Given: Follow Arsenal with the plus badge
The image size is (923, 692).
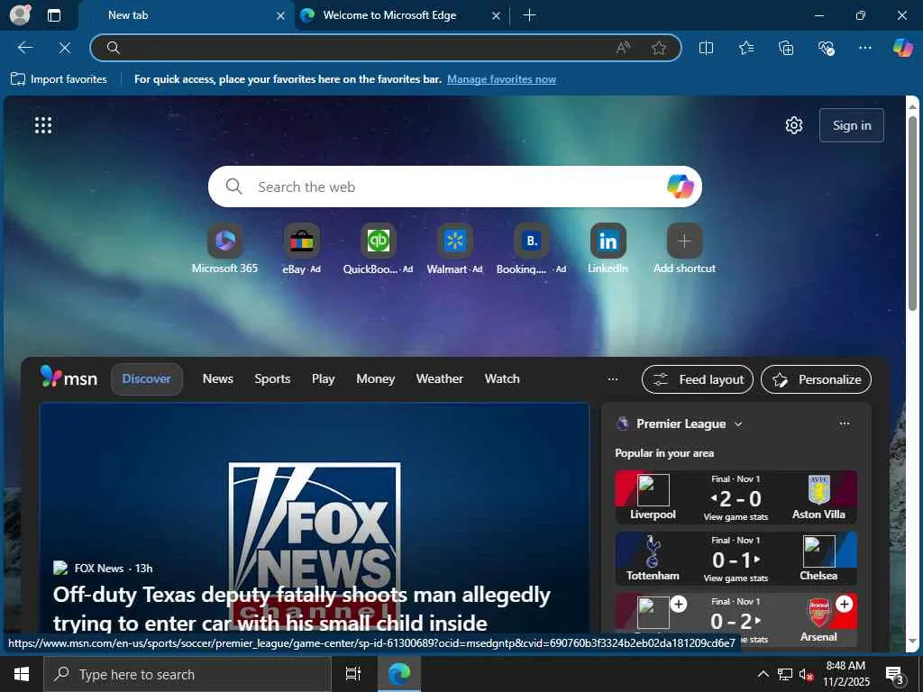Looking at the screenshot, I should [844, 604].
